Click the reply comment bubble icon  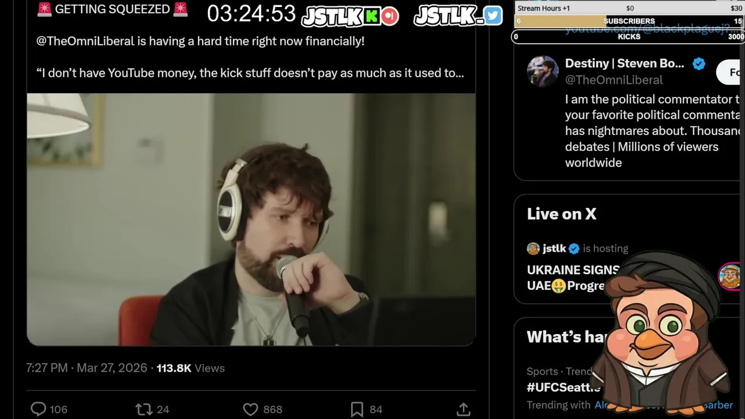38,409
